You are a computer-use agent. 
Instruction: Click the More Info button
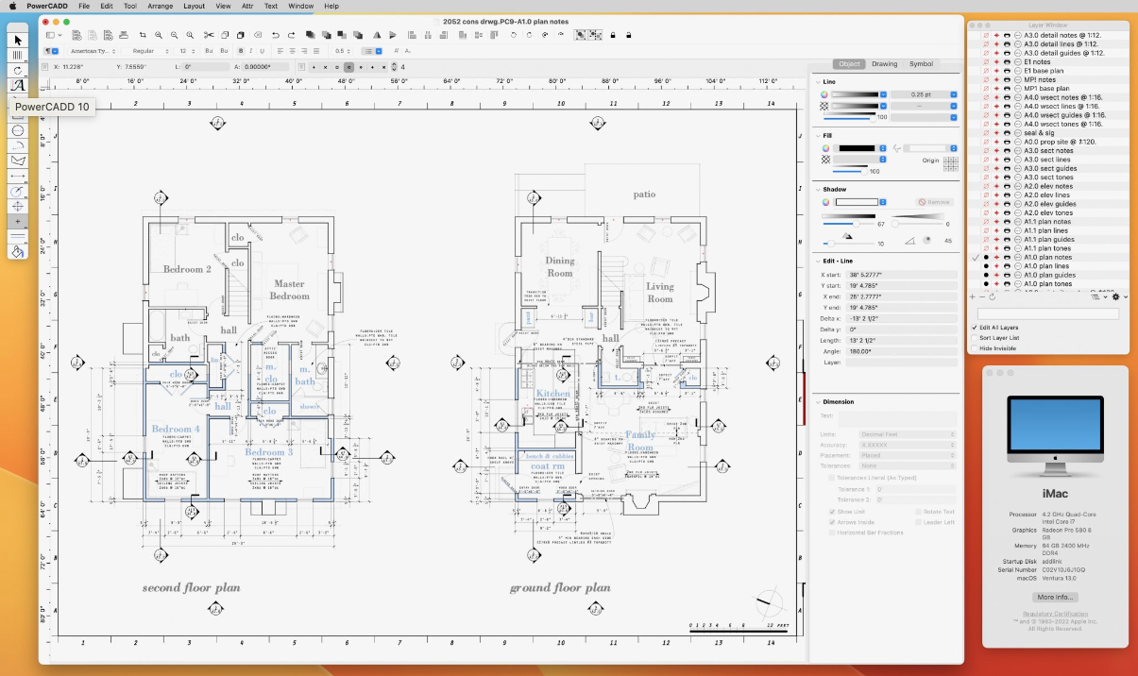tap(1055, 597)
